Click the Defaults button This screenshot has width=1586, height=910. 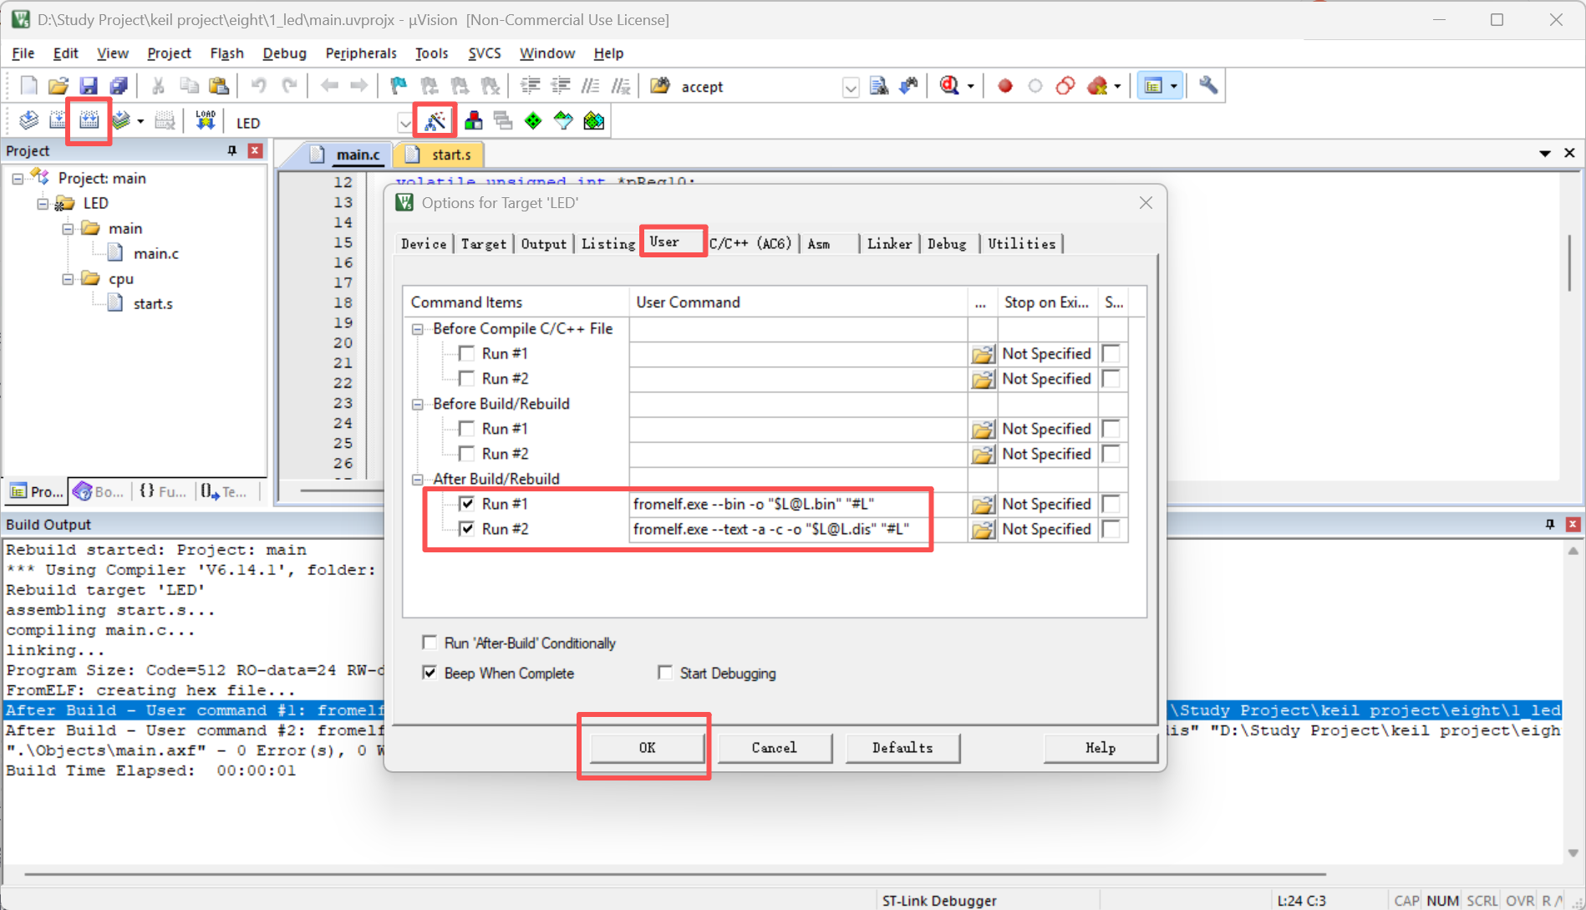tap(902, 748)
